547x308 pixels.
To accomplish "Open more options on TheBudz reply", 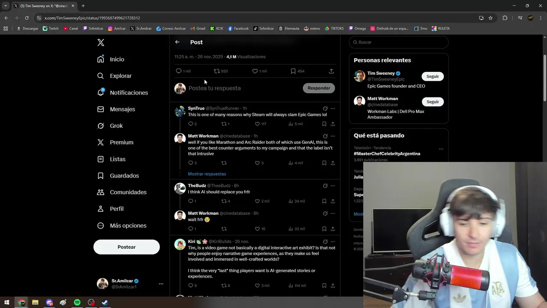I will click(x=333, y=186).
